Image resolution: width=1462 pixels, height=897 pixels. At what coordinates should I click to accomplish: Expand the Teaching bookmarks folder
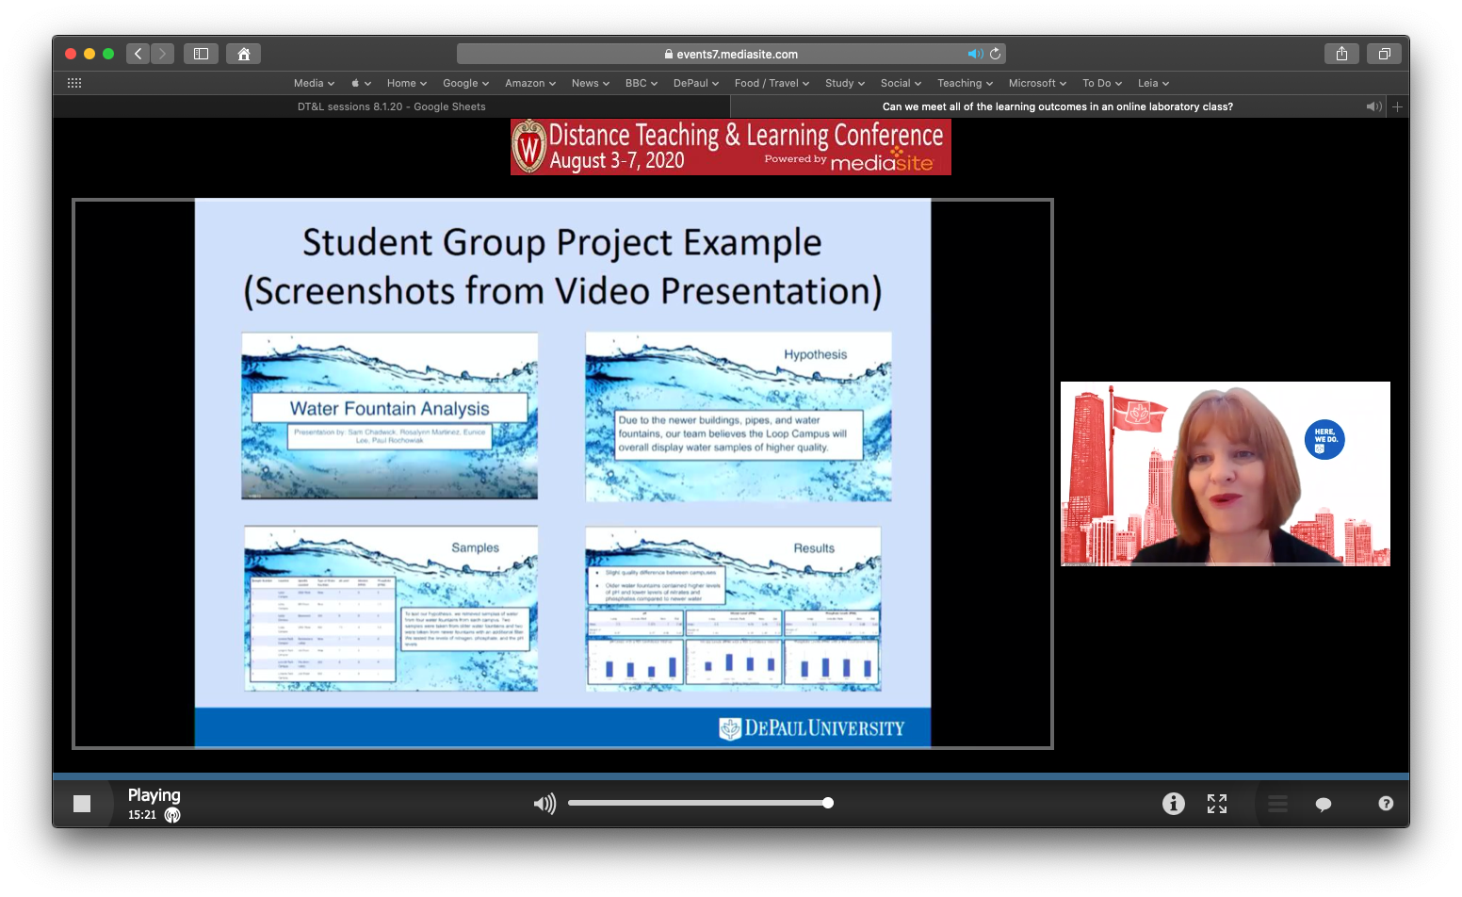tap(965, 83)
